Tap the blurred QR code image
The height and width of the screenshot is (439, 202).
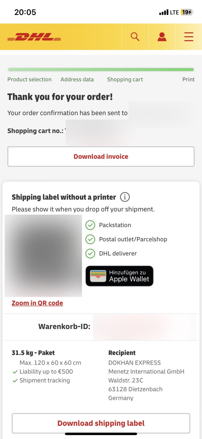point(43,256)
